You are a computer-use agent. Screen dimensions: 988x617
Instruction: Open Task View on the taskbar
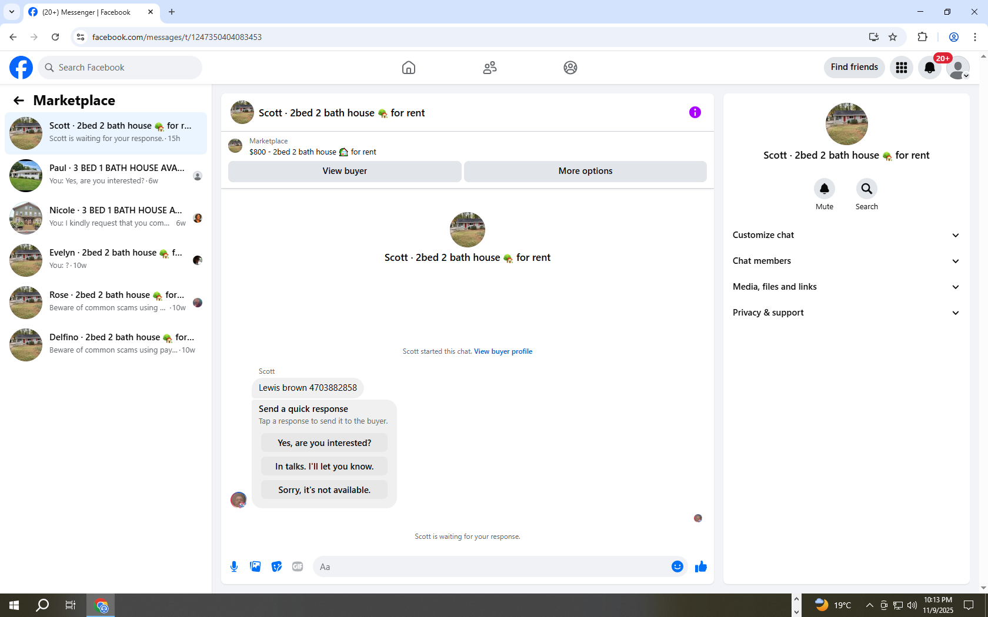pyautogui.click(x=71, y=605)
